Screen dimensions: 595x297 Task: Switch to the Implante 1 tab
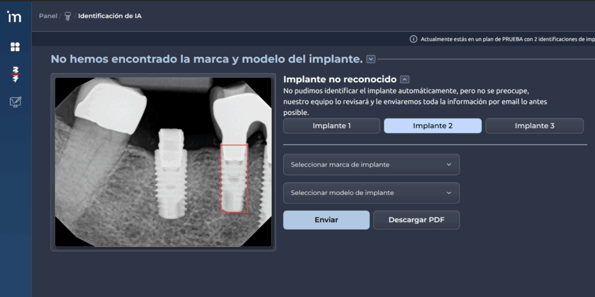331,126
